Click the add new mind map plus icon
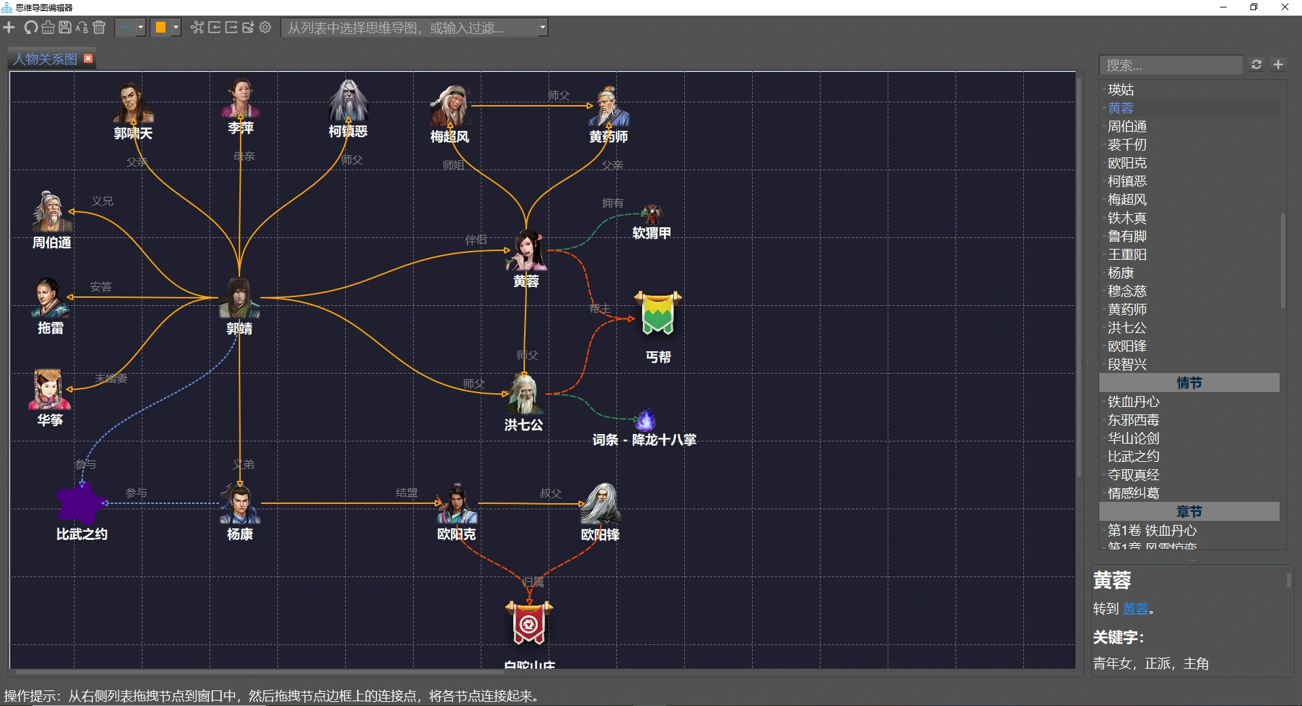Viewport: 1302px width, 706px height. [x=9, y=27]
